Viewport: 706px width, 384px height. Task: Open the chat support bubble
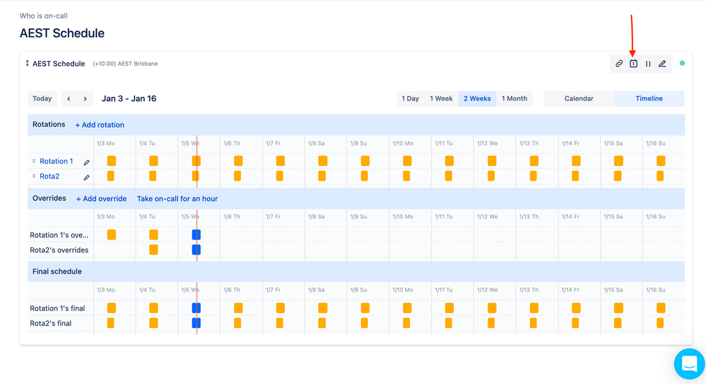point(689,363)
